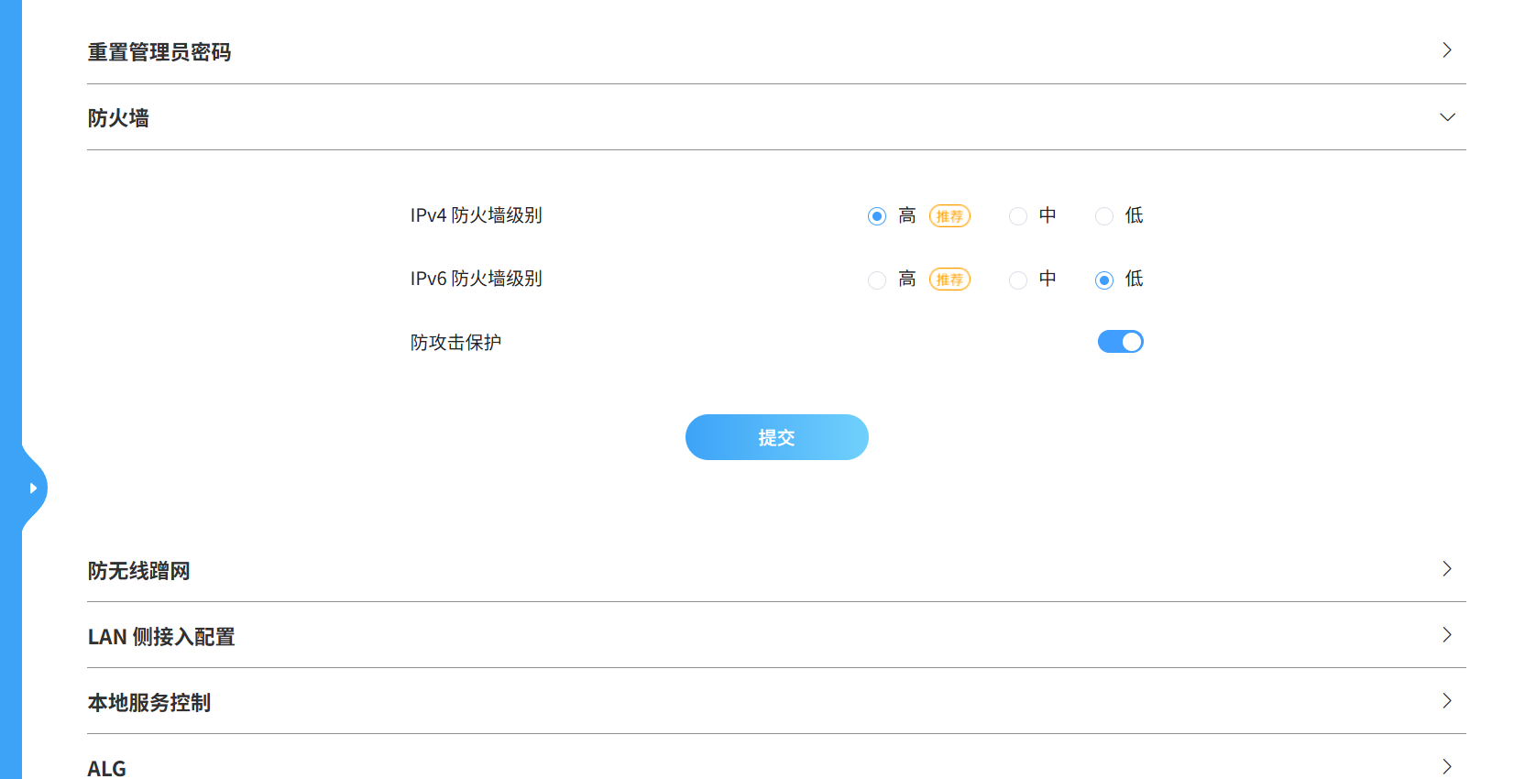The width and height of the screenshot is (1525, 779).
Task: Select IPv4 firewall level 低
Action: [x=1104, y=216]
